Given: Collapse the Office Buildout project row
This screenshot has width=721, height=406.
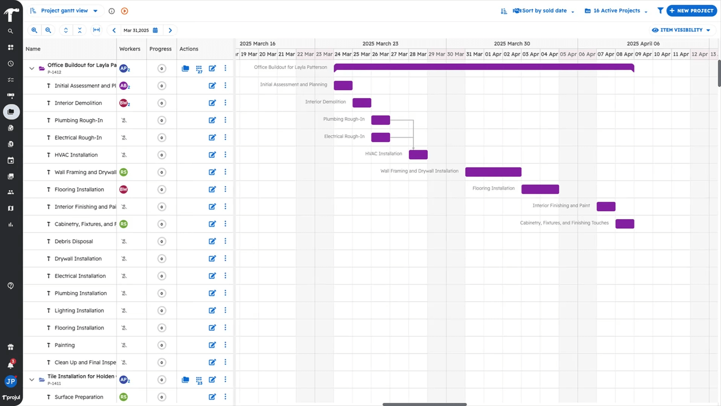Looking at the screenshot, I should click(x=32, y=68).
